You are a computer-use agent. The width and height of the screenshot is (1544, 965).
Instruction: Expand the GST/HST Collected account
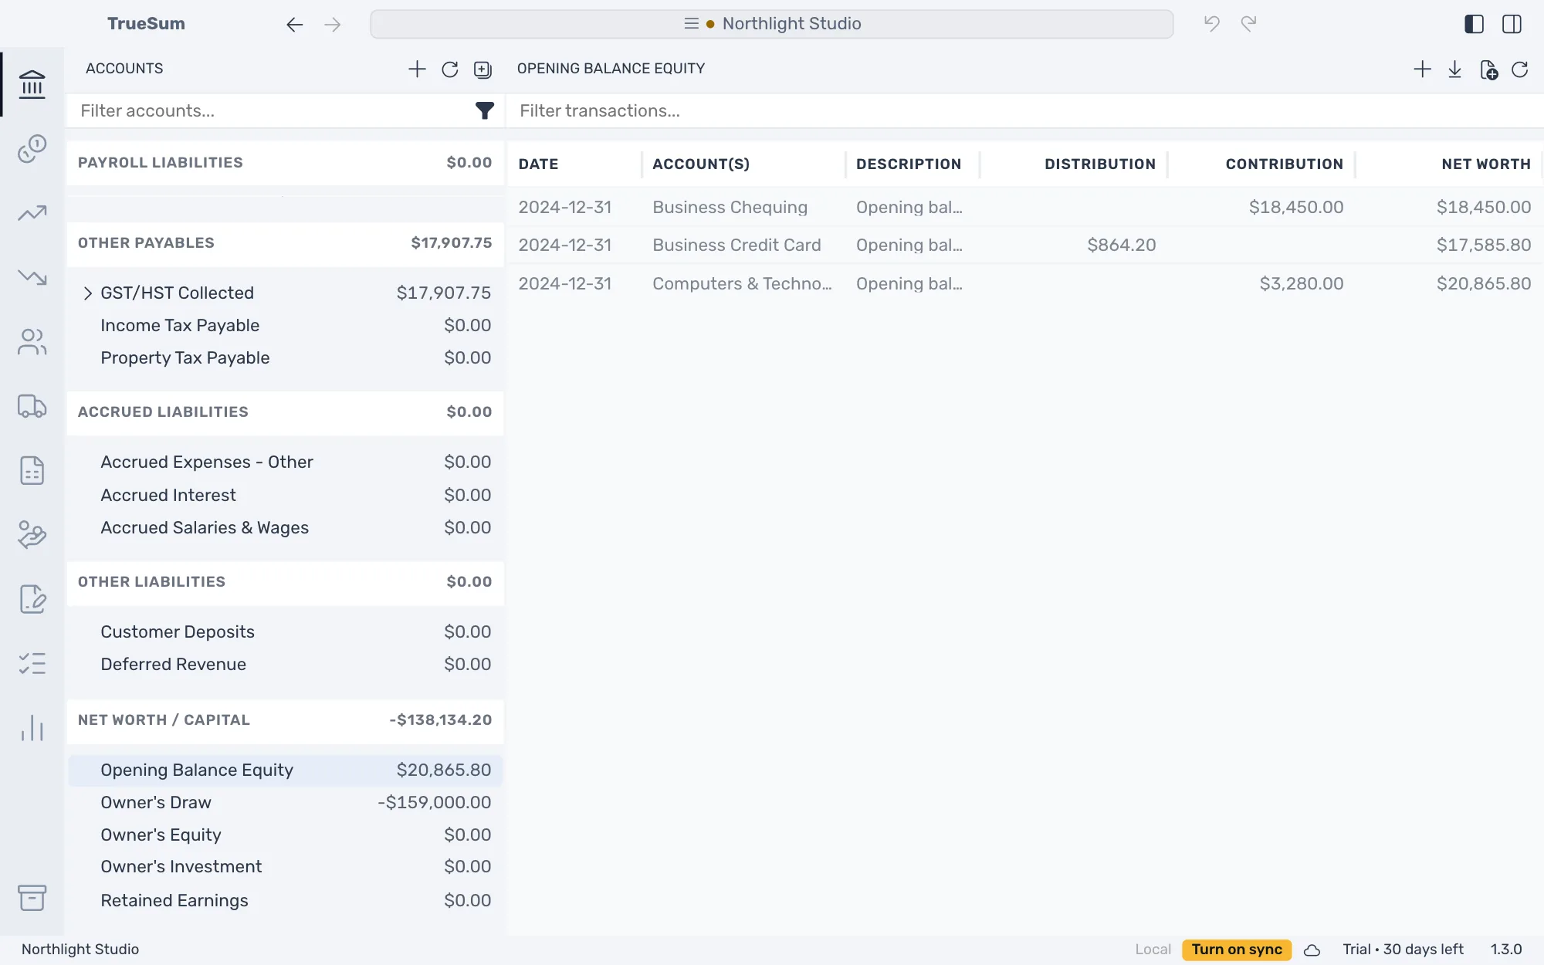[87, 293]
